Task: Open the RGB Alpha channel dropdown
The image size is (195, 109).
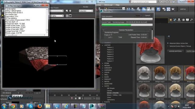Action: 57,16
